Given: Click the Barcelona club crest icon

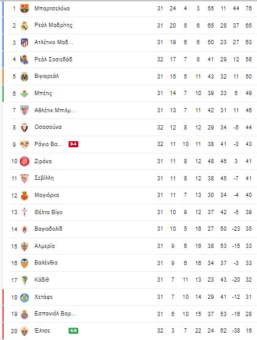Looking at the screenshot, I should [24, 9].
